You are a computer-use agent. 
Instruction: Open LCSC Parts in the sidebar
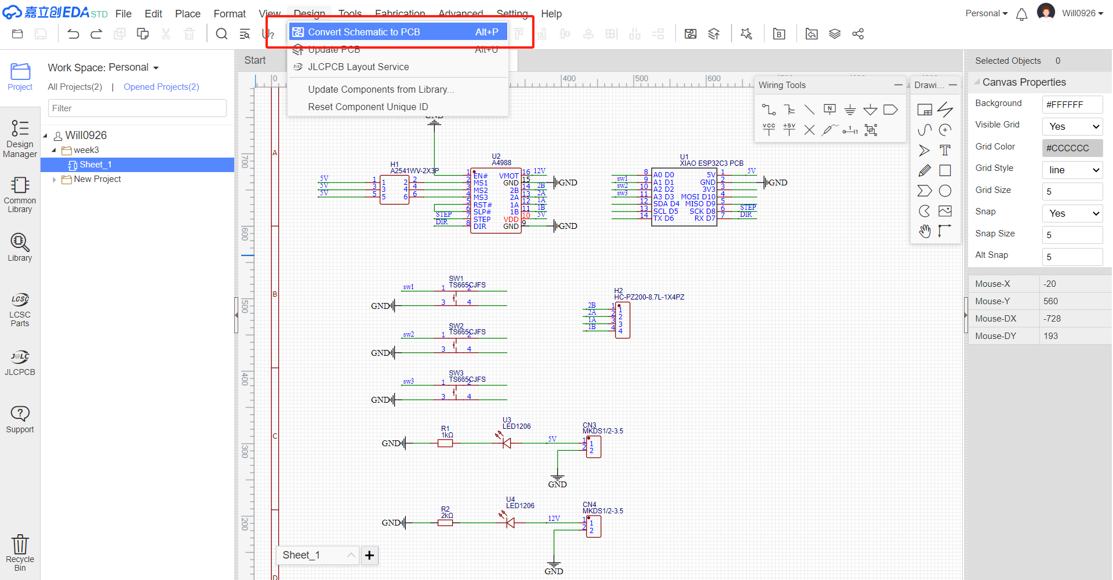[20, 310]
